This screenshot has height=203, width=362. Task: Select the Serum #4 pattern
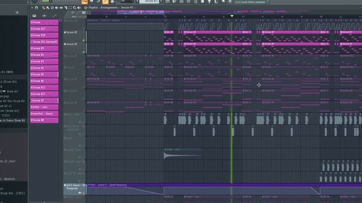tap(44, 68)
